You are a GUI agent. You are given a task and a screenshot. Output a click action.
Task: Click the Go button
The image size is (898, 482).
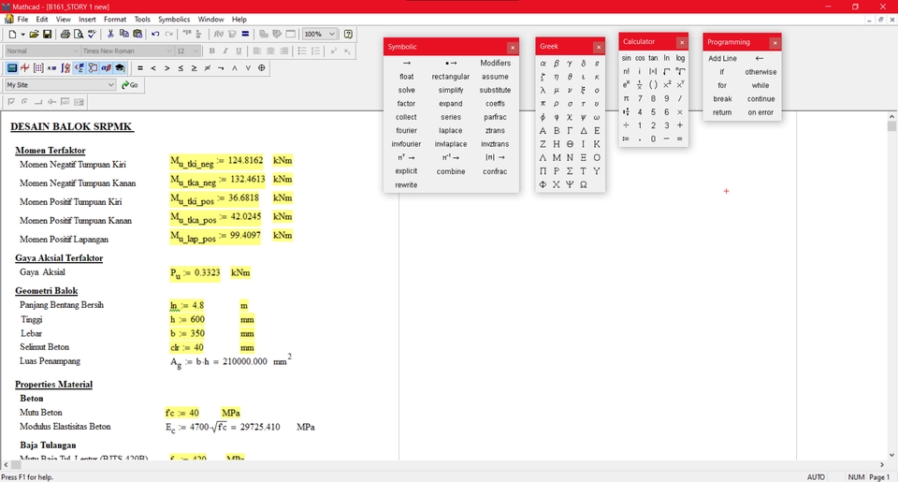coord(130,85)
